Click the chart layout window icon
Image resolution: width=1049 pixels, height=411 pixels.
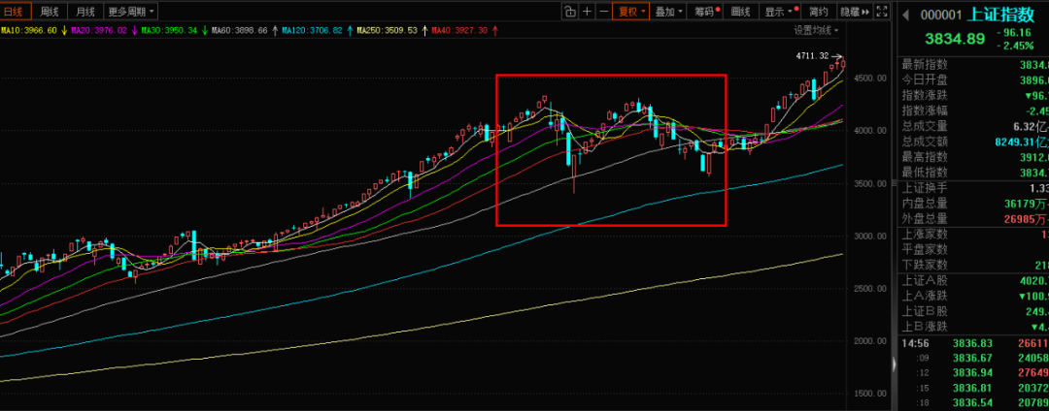click(570, 12)
